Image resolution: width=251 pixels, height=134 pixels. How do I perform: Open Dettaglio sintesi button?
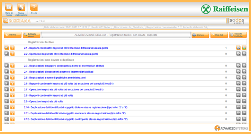(32, 35)
